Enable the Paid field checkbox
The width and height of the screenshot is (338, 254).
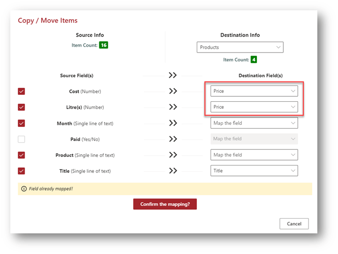tap(21, 139)
